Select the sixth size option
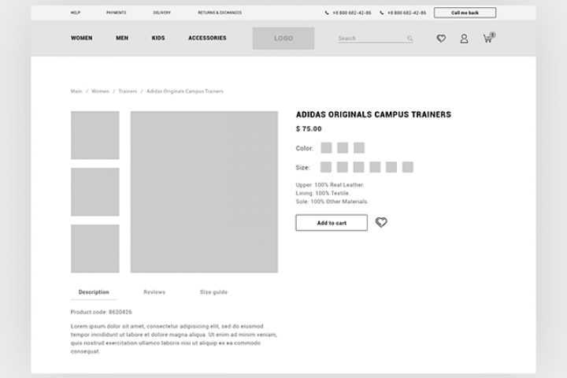 pyautogui.click(x=408, y=167)
